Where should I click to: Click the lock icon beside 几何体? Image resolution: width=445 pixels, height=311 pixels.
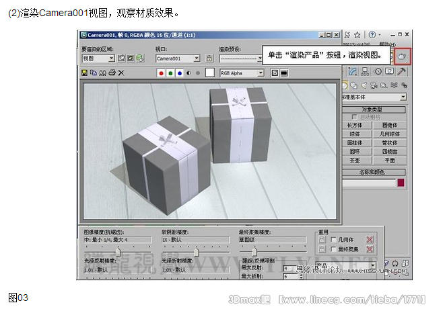pos(322,240)
